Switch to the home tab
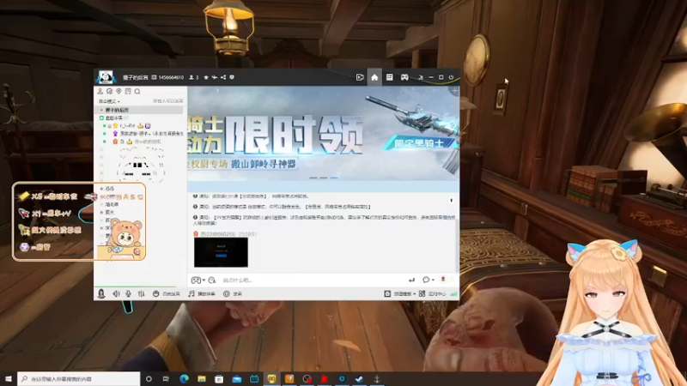Viewport: 687px width, 386px height. pyautogui.click(x=374, y=77)
